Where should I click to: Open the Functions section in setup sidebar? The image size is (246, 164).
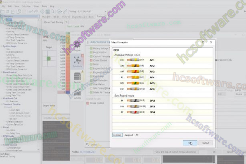coord(77,62)
